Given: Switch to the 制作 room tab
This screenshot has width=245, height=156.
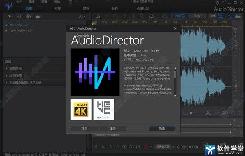Looking at the screenshot, I should click(114, 9).
